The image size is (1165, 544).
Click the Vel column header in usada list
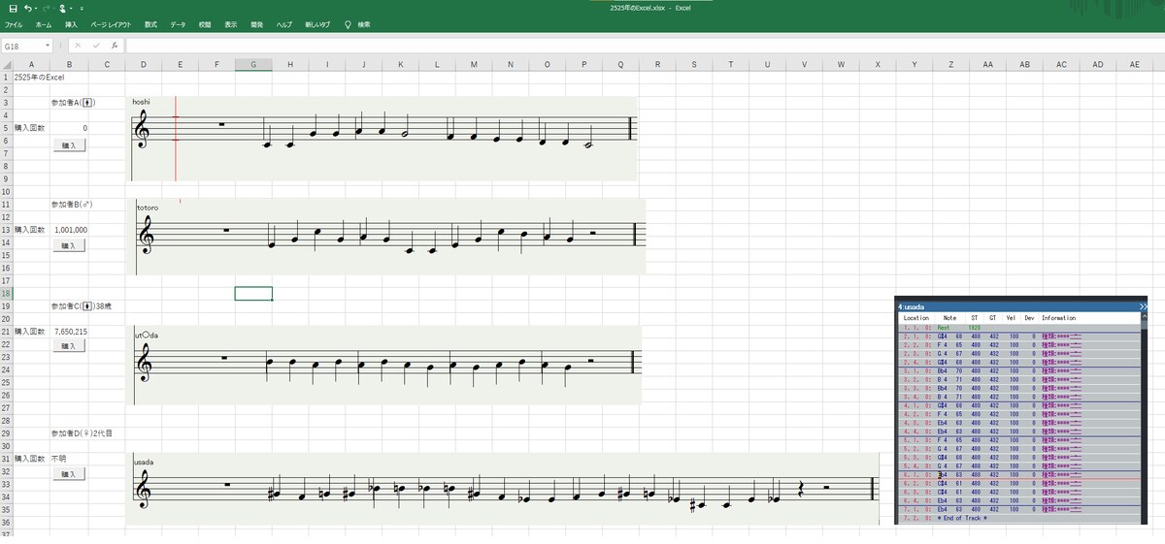coord(1011,318)
